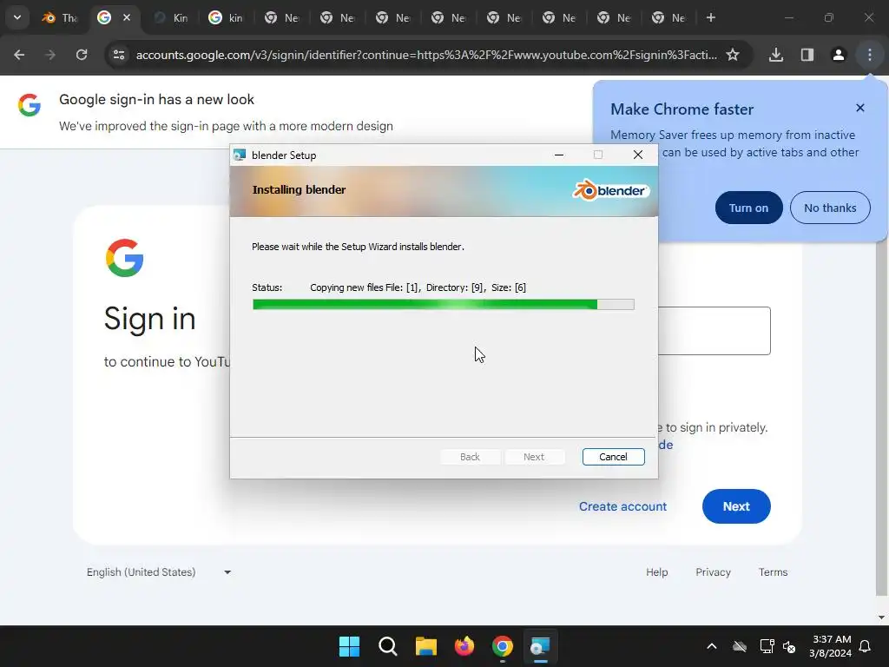This screenshot has height=667, width=889.
Task: Click the blender Setup title bar icon
Action: (240, 155)
